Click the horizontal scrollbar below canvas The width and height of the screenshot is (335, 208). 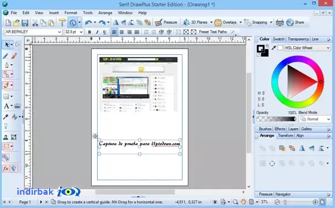[x=135, y=192]
